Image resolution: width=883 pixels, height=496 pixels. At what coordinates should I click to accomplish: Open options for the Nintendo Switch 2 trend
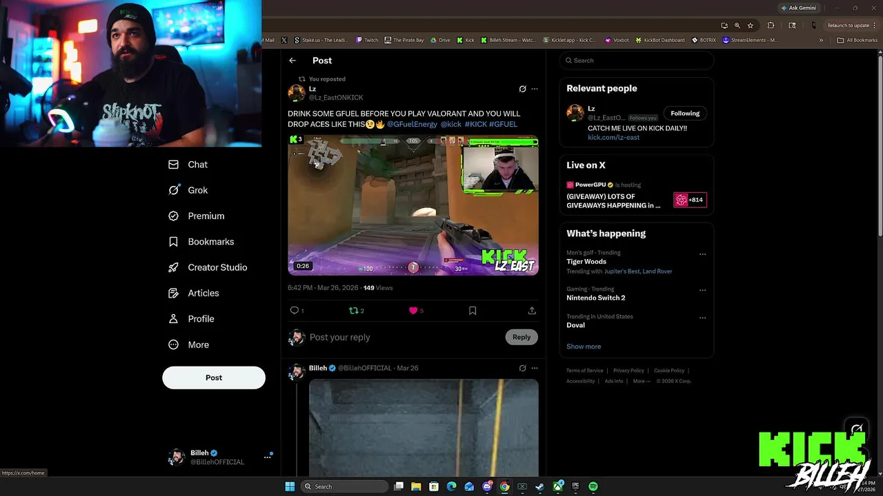pyautogui.click(x=702, y=290)
